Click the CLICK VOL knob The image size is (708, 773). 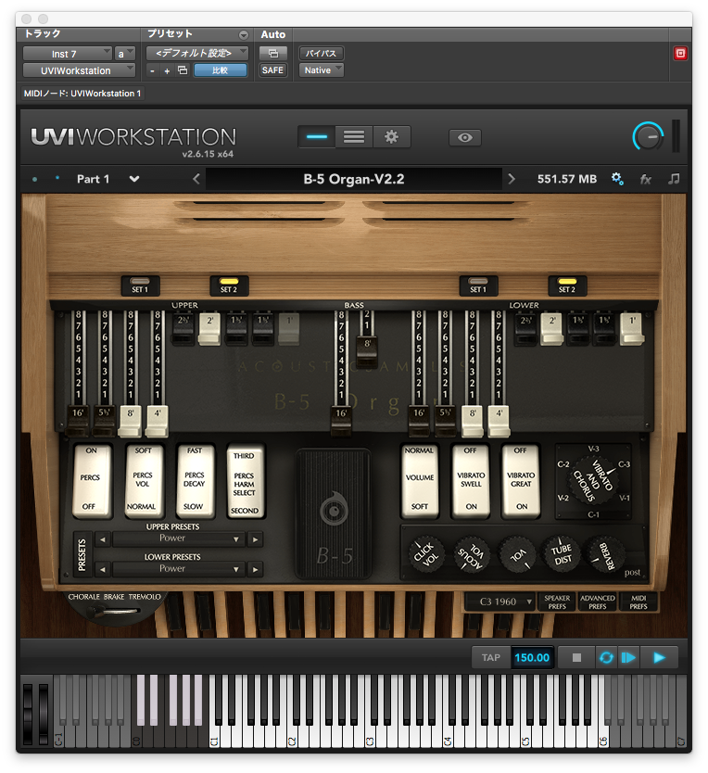point(424,554)
